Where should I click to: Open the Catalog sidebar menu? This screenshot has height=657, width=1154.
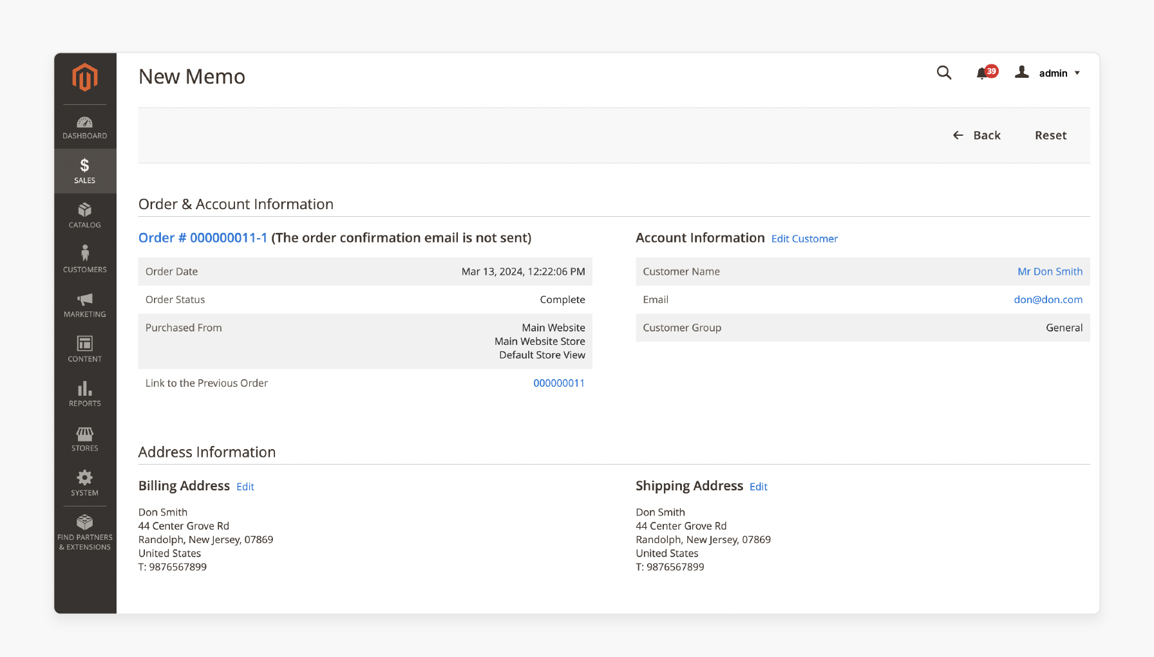point(85,216)
